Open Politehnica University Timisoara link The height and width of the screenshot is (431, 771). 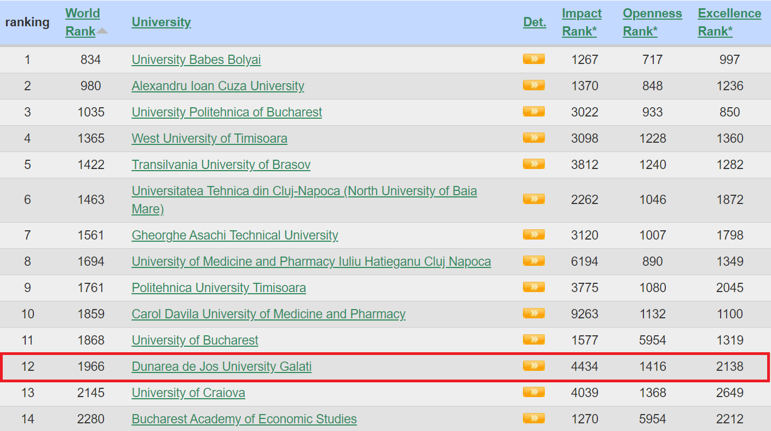(218, 288)
